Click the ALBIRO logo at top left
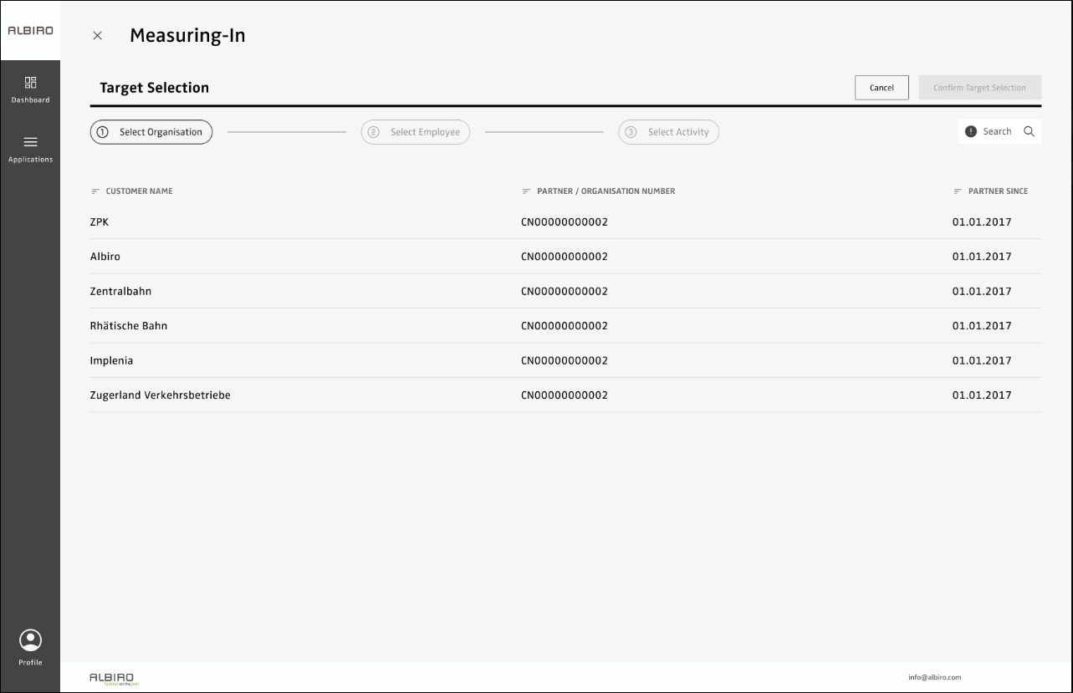1073x693 pixels. click(x=30, y=31)
